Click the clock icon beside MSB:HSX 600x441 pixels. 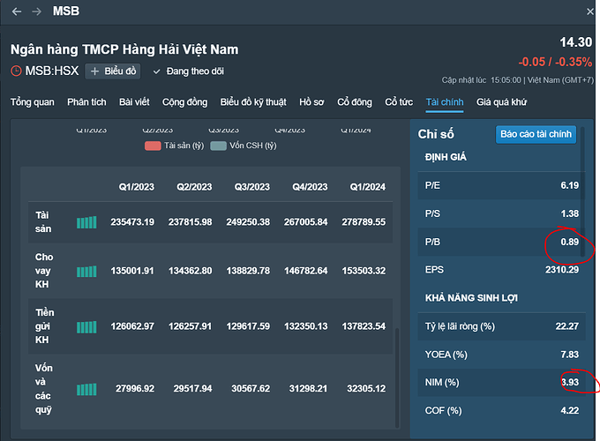click(16, 71)
